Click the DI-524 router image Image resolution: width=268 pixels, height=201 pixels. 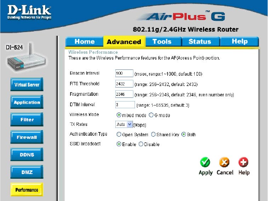point(26,58)
